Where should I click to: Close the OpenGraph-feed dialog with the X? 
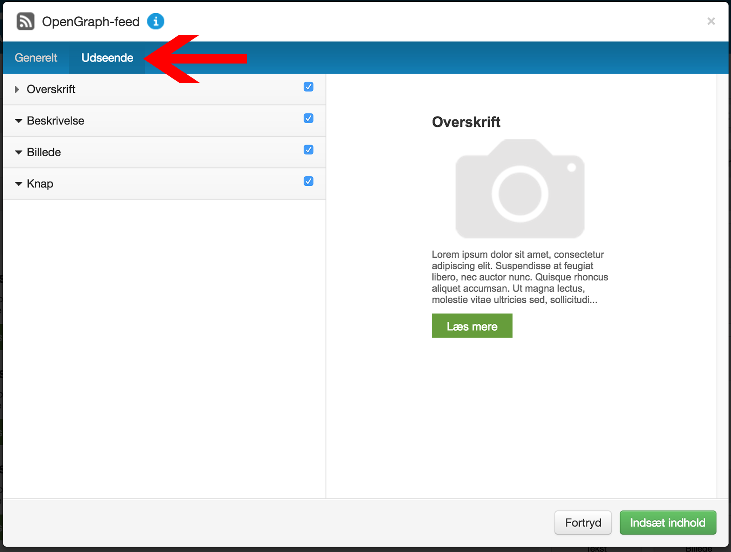click(x=711, y=21)
